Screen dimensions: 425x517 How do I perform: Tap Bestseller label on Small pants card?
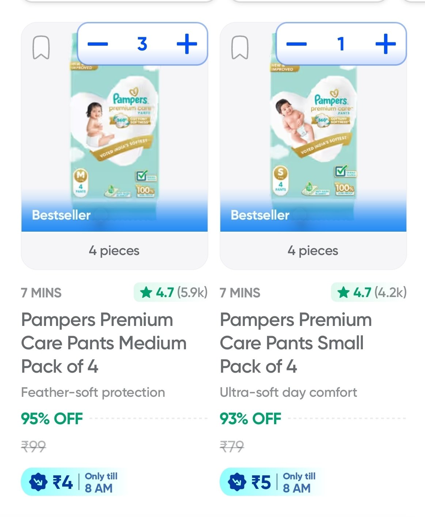[x=260, y=215]
